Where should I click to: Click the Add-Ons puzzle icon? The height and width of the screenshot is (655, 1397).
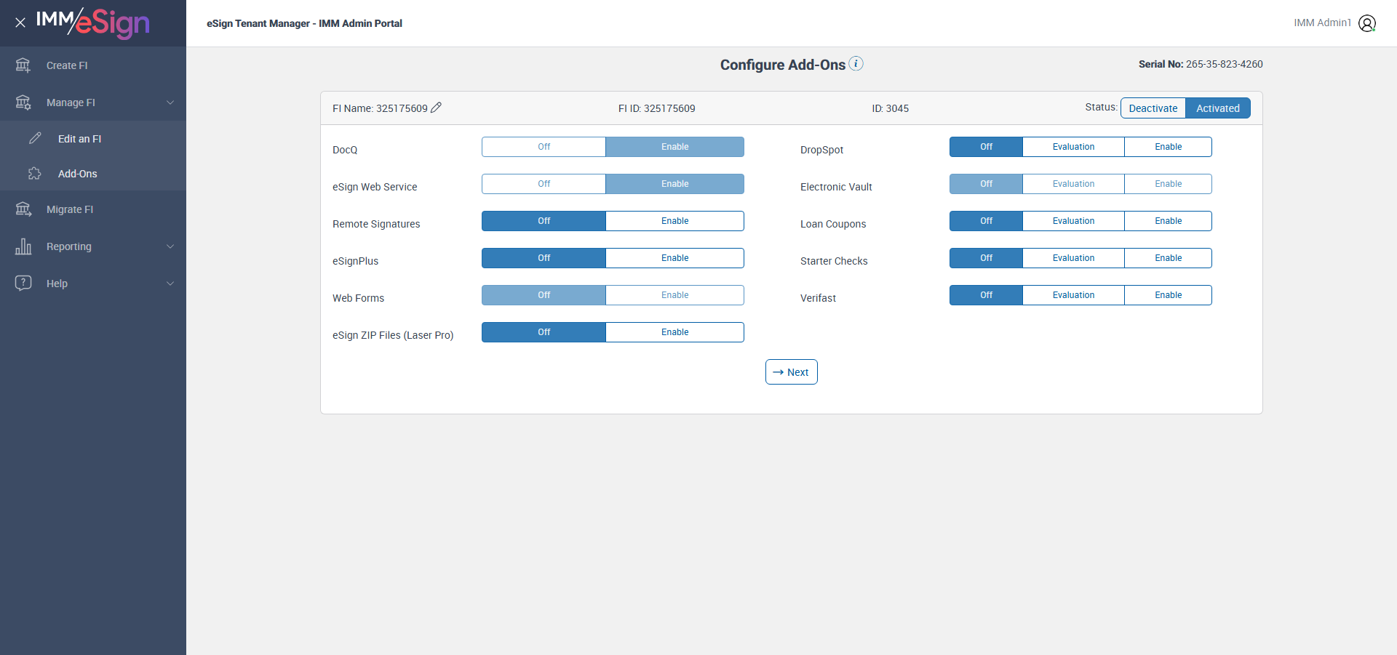point(35,173)
